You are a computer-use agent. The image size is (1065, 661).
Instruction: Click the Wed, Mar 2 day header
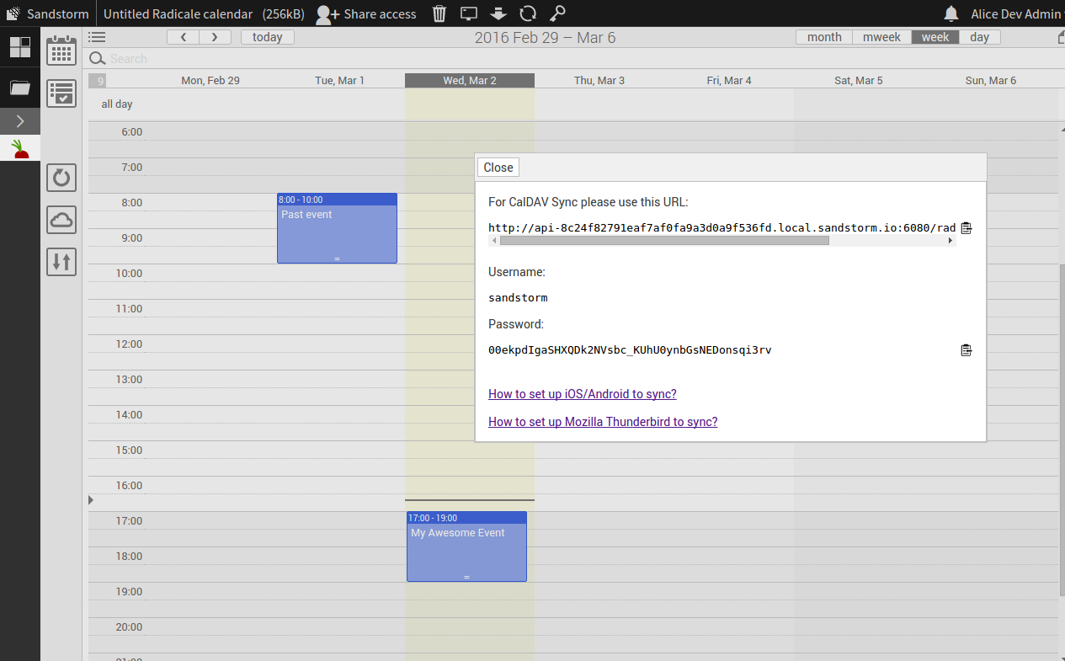click(470, 81)
